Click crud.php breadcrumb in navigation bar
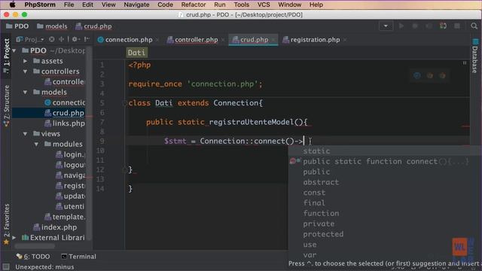Screen dimensions: 482x271 (x=93, y=26)
